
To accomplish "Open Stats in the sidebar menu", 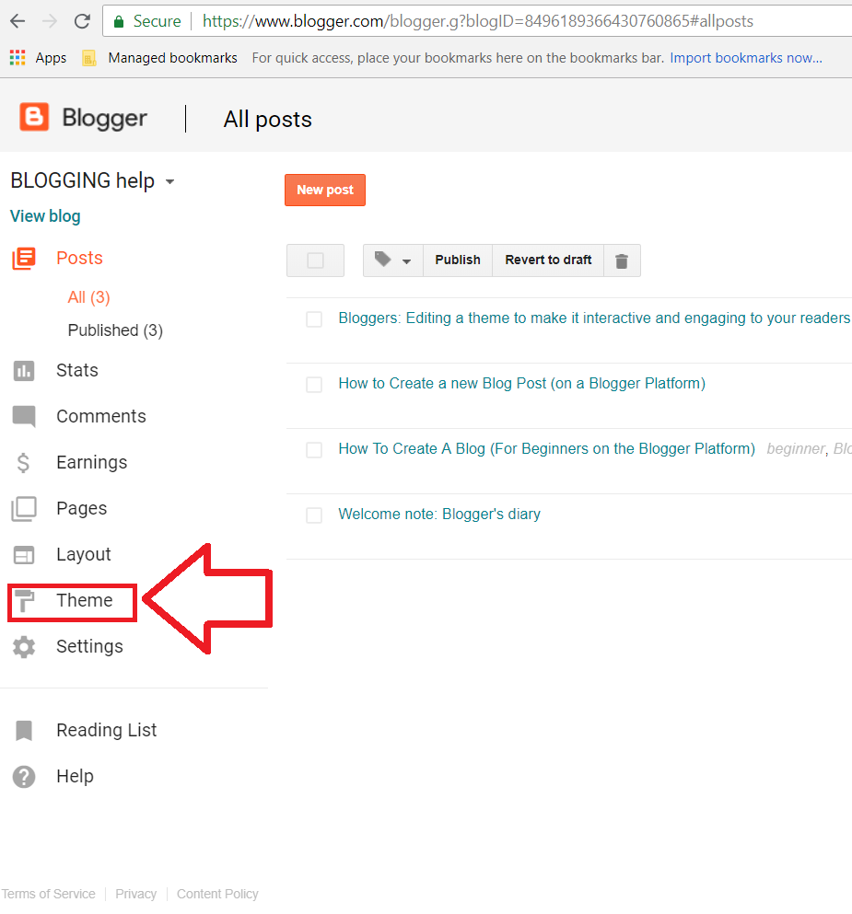I will pos(77,370).
